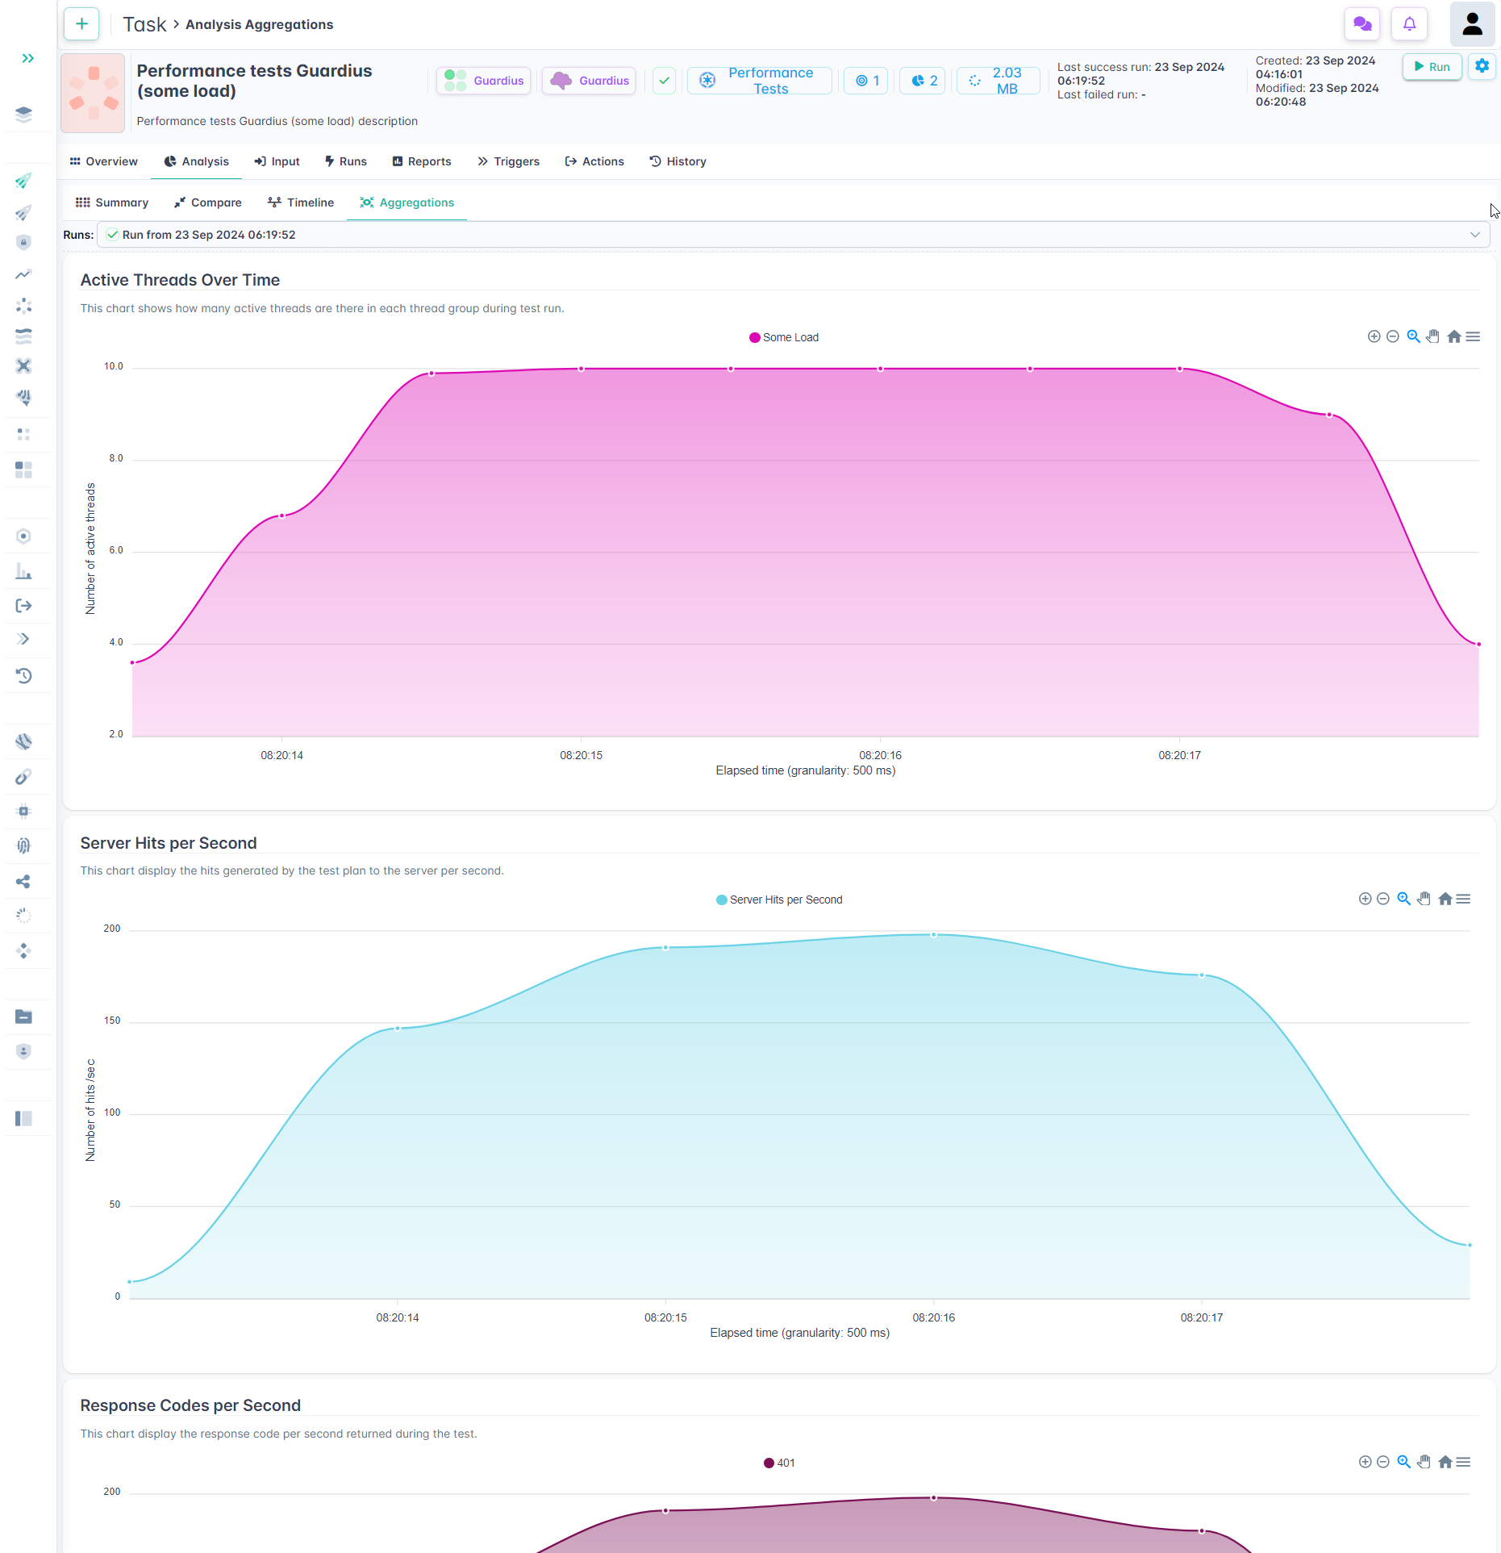This screenshot has width=1501, height=1553.
Task: Zoom out on Active Threads chart
Action: (x=1392, y=336)
